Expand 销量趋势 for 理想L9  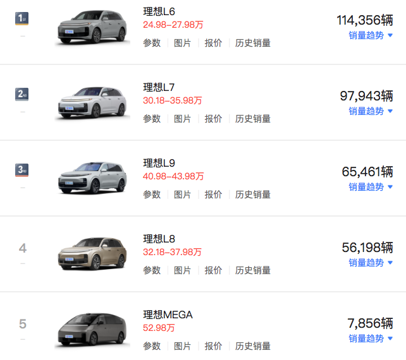[371, 187]
